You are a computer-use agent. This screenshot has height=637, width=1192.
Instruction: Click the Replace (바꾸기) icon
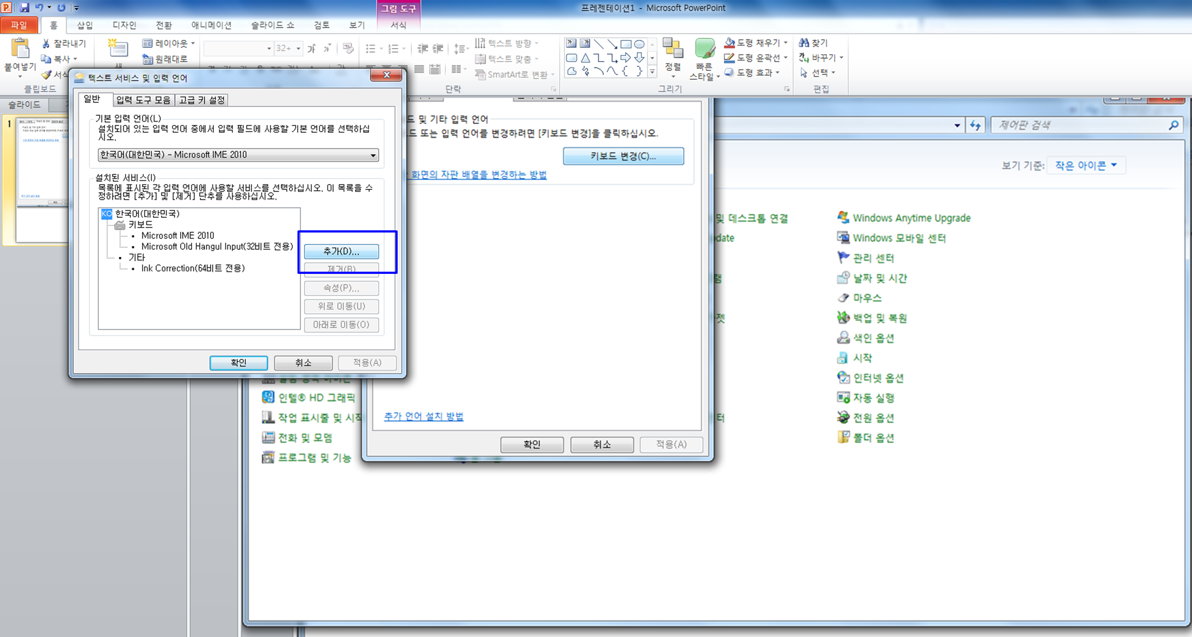(804, 58)
